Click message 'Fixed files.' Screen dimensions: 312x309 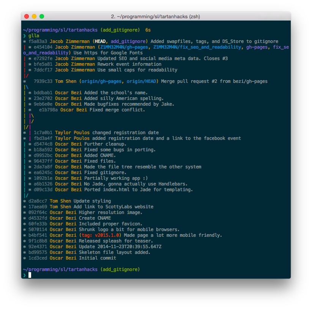[x=100, y=161]
